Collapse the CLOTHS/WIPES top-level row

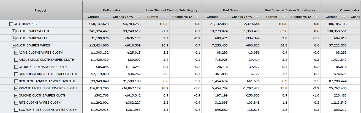[x=11, y=24]
